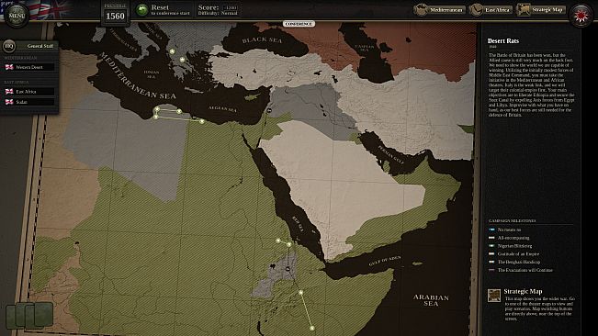Click the MEDITERRANEAN SEA map label
This screenshot has height=336, width=598.
[x=138, y=76]
